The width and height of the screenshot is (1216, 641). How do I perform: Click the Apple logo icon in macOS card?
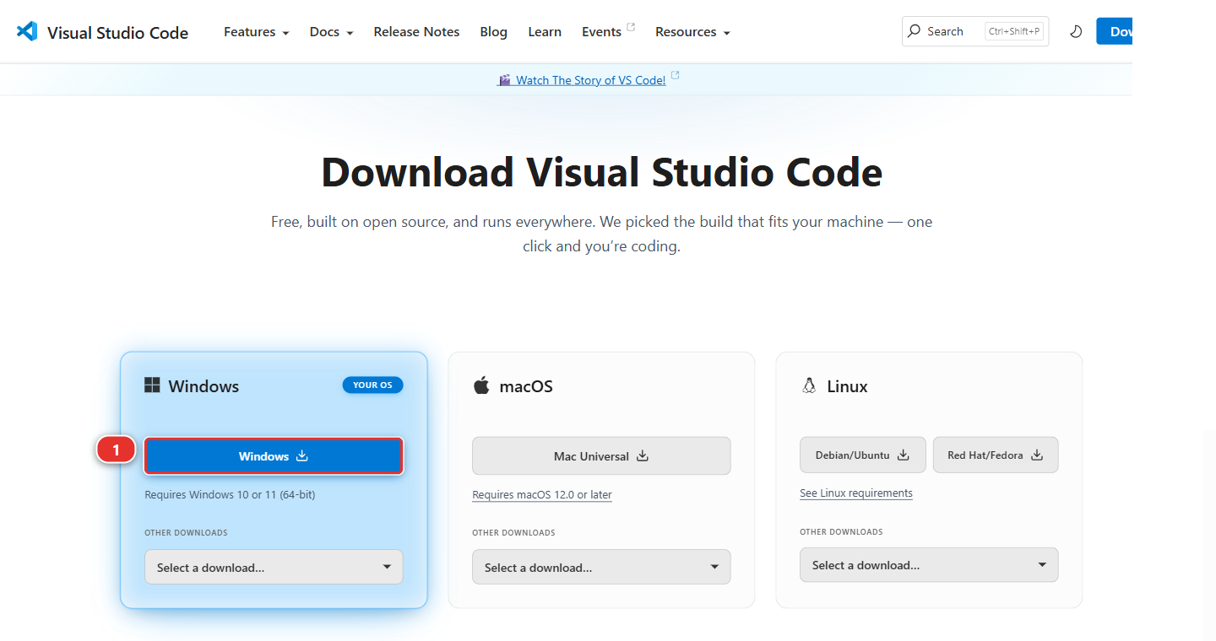pyautogui.click(x=481, y=385)
